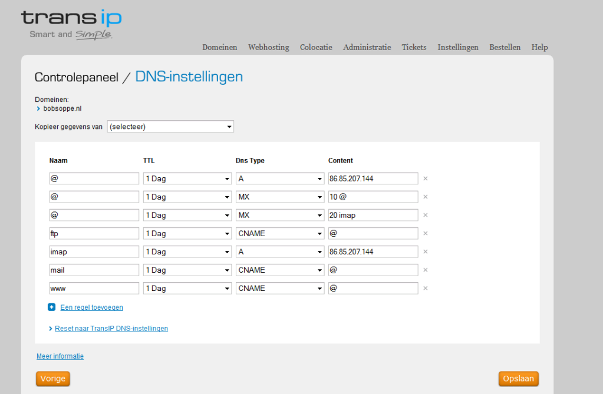Click the Content field containing 20 imap

coord(373,215)
